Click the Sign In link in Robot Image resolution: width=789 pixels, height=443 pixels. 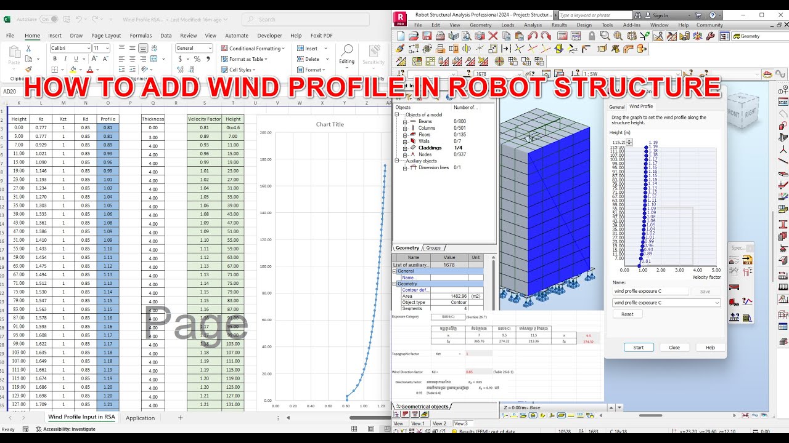[660, 15]
